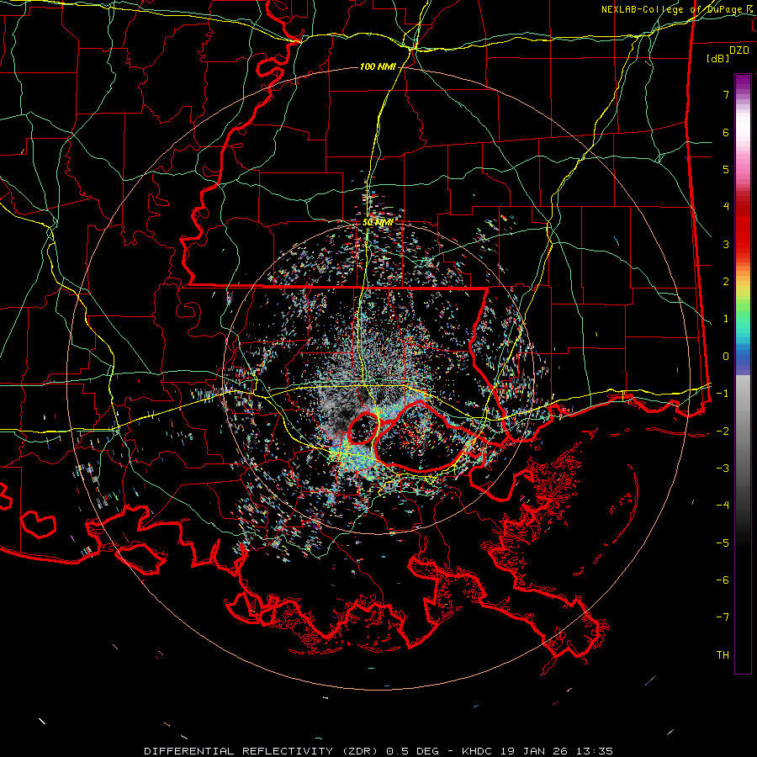Click the DZD legend title
Viewport: 757px width, 757px height.
tap(739, 50)
